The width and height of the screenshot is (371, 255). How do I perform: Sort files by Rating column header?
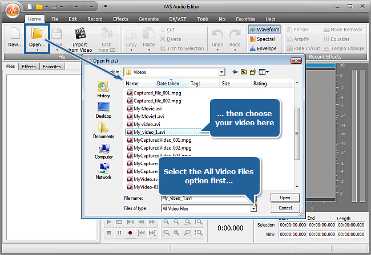pos(271,84)
